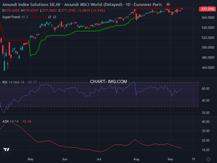Click the May label on time axis
Screen dimensions: 217x163
(x=31, y=159)
